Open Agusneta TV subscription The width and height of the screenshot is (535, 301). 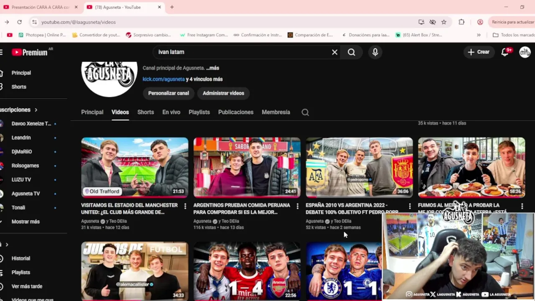(25, 194)
